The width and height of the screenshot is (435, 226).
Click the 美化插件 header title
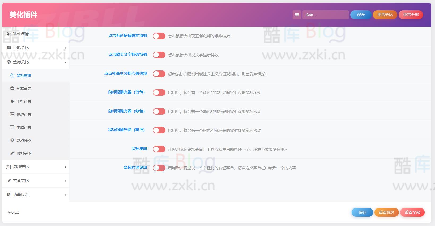pos(23,15)
